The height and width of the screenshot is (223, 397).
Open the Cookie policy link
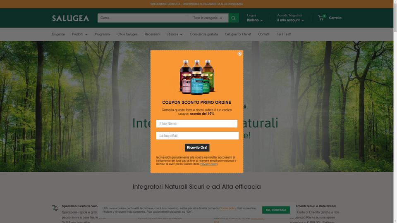pos(227,208)
